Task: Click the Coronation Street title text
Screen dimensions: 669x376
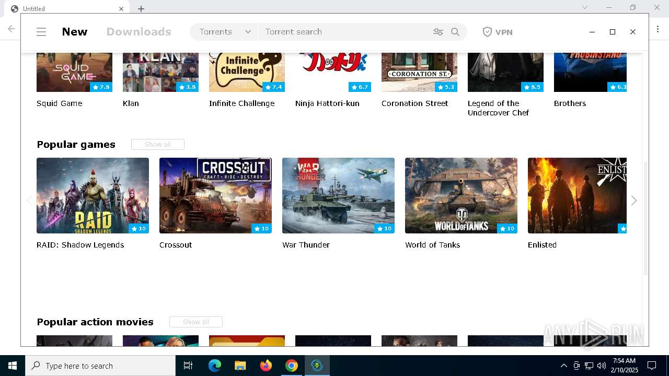Action: [414, 103]
